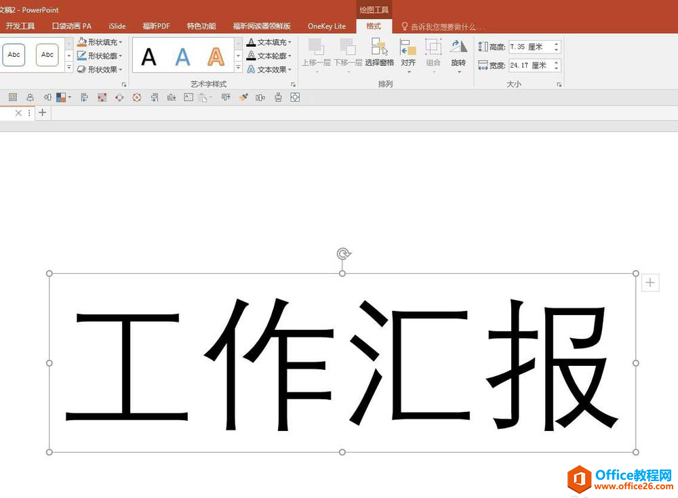
Task: Open Shape Fill (形状填充) dropdown
Action: pos(100,42)
